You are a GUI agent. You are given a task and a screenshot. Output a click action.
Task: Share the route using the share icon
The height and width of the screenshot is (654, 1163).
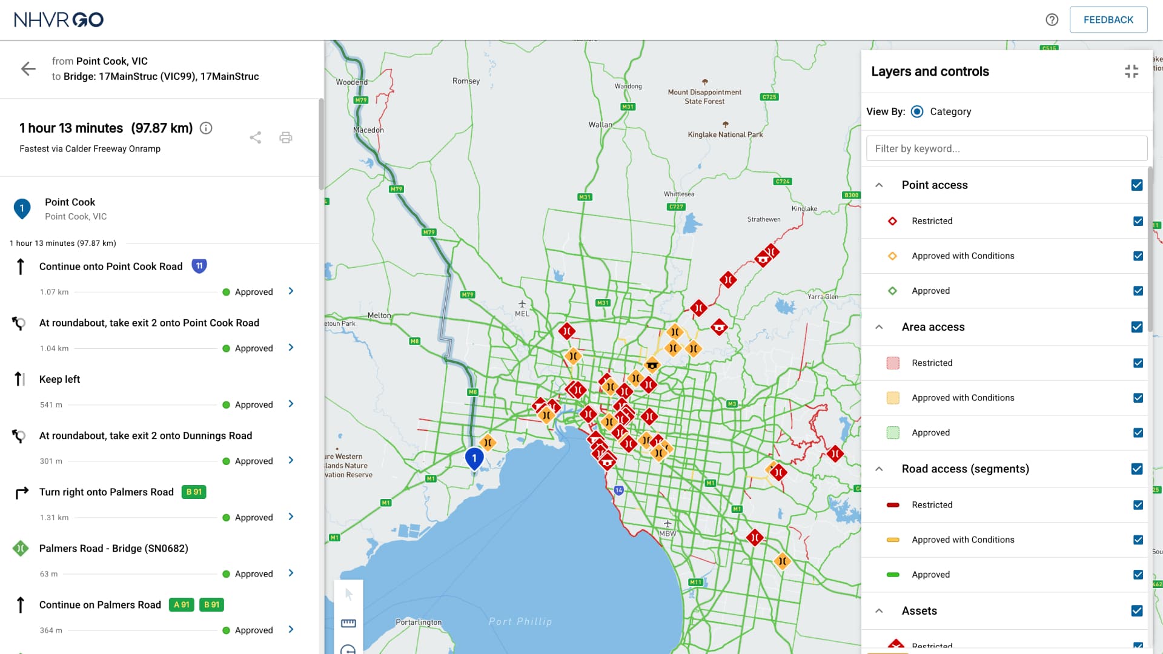click(x=256, y=137)
